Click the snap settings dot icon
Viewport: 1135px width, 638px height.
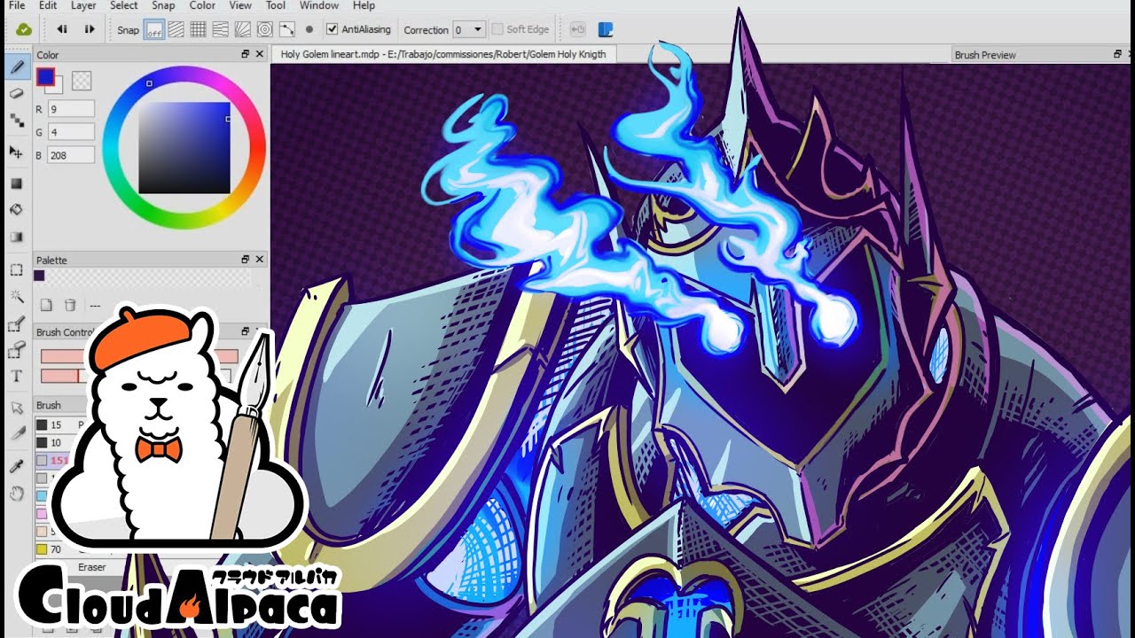tap(309, 29)
